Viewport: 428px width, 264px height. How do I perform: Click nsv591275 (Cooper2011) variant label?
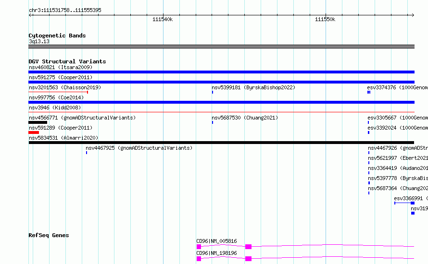click(x=61, y=77)
